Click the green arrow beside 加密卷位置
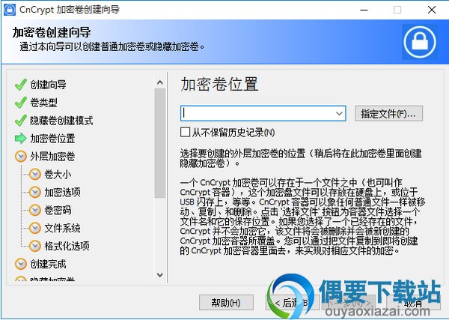Viewport: 449px width, 320px height. pyautogui.click(x=21, y=139)
